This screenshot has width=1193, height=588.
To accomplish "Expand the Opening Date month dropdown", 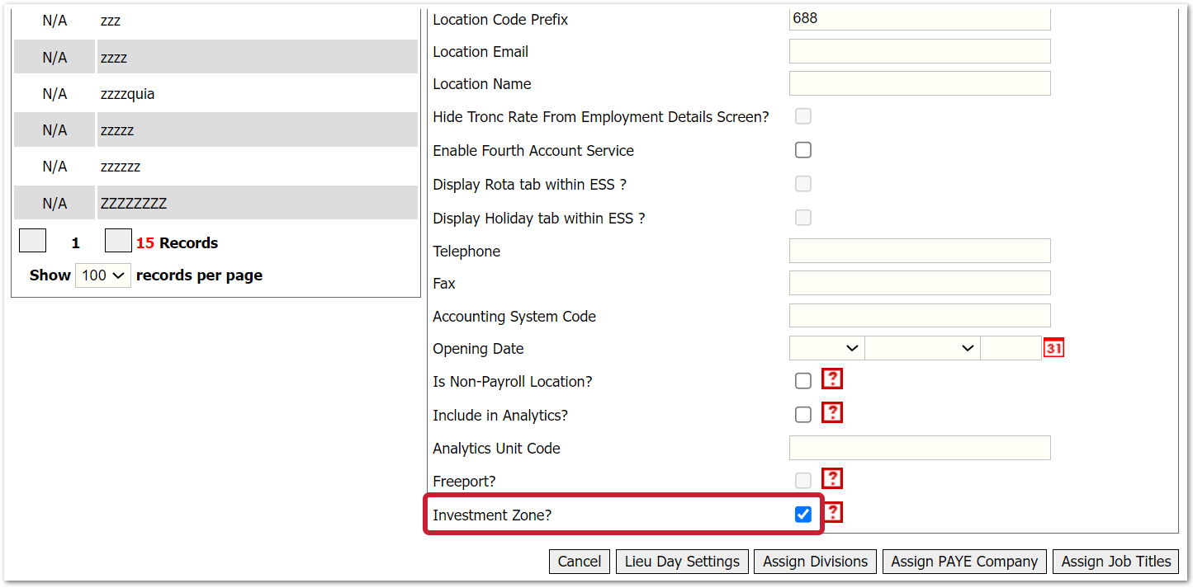I will coord(922,349).
